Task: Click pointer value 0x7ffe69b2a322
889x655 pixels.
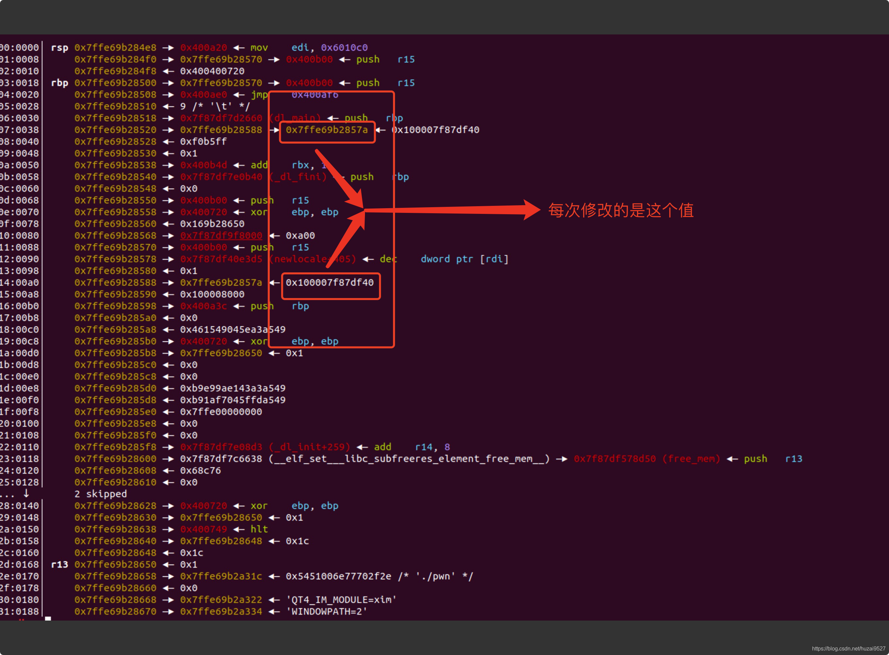Action: (x=221, y=600)
